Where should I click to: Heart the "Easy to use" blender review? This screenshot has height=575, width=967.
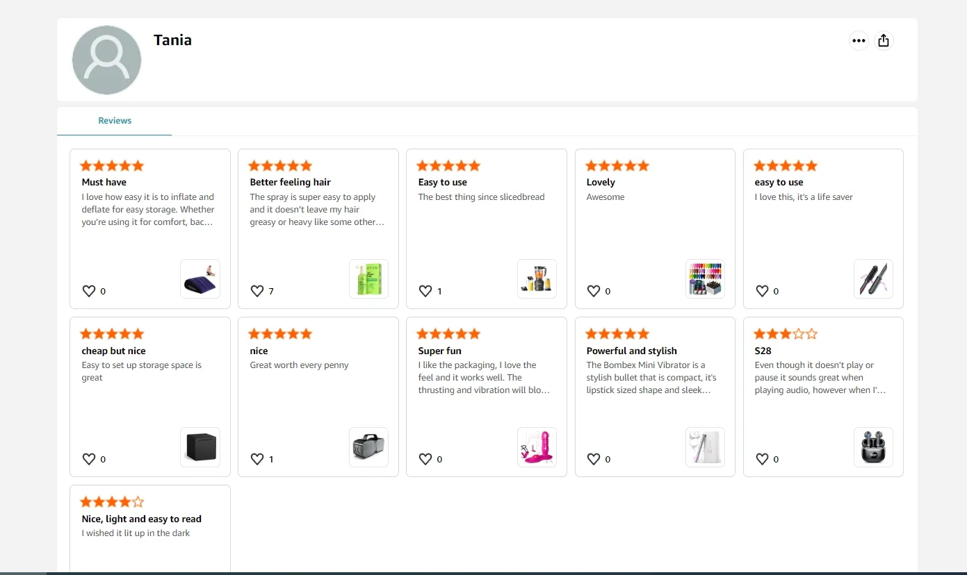coord(425,291)
